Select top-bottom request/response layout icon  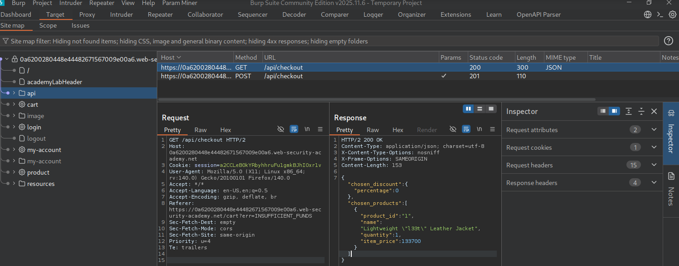coord(480,109)
